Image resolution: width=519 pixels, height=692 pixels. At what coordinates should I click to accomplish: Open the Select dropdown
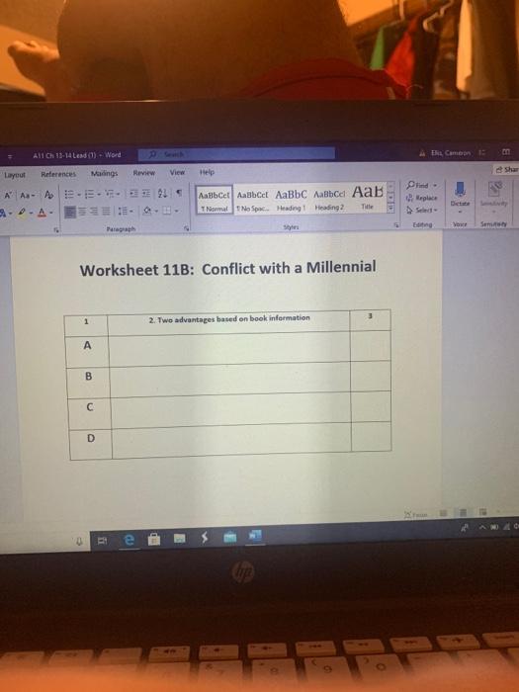[x=421, y=210]
